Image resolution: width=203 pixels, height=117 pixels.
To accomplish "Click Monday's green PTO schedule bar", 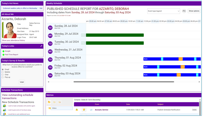I will point(115,35).
